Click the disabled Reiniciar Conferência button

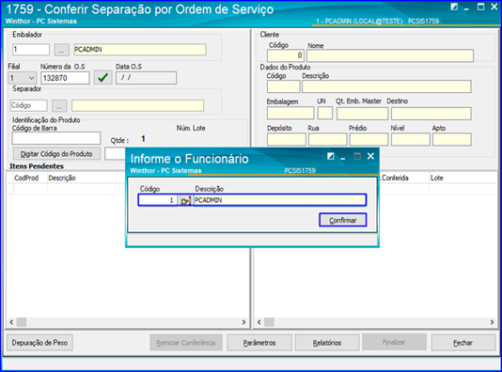click(x=186, y=343)
